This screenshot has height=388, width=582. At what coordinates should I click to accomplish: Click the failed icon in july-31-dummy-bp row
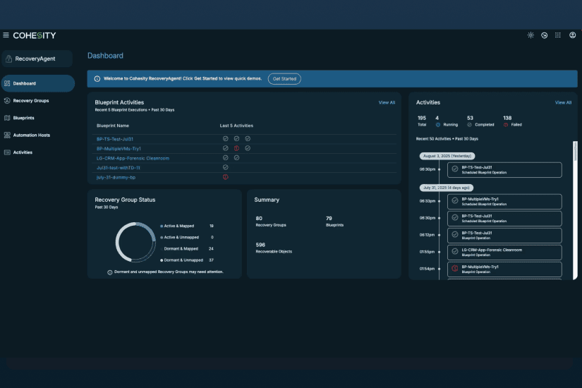click(225, 177)
